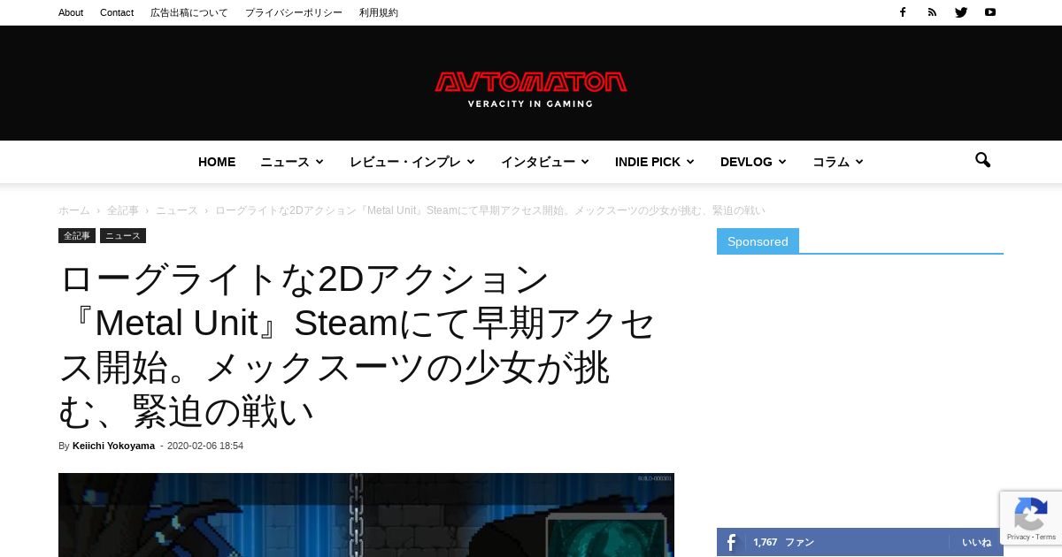The height and width of the screenshot is (557, 1062).
Task: Open プライバシーポリシー link
Action: coord(294,12)
